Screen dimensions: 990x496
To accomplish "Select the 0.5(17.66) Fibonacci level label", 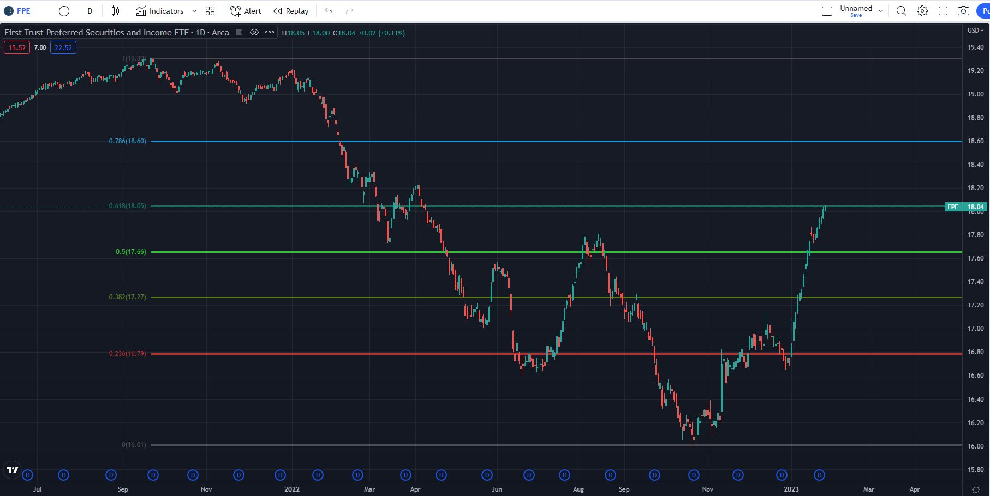I will 130,252.
